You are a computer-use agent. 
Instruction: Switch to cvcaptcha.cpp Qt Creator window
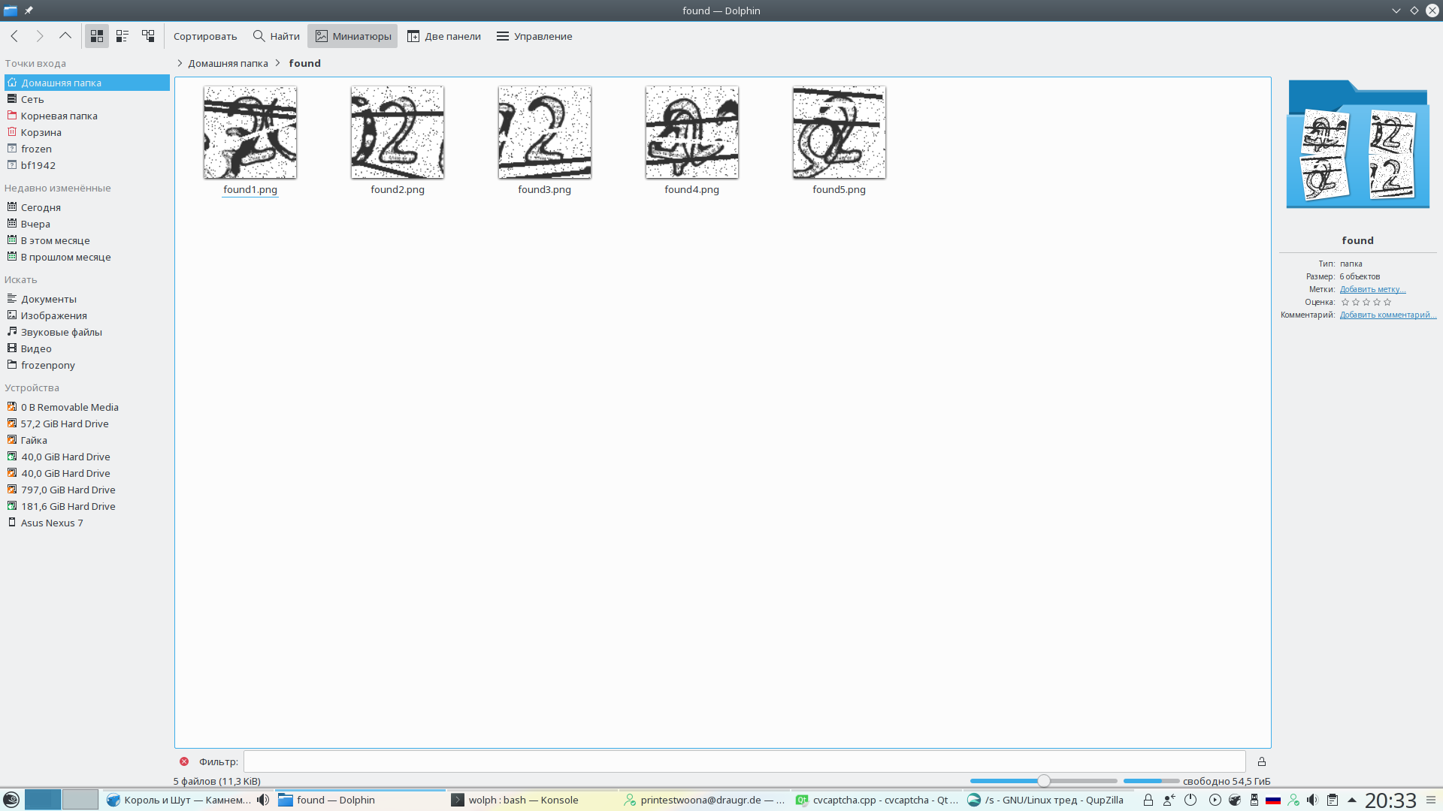(x=876, y=800)
